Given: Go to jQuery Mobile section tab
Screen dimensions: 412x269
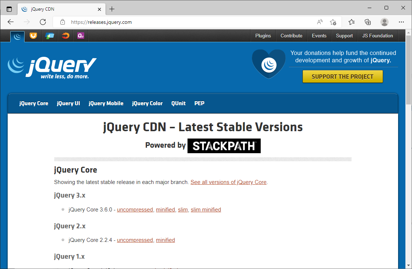Looking at the screenshot, I should coord(106,103).
